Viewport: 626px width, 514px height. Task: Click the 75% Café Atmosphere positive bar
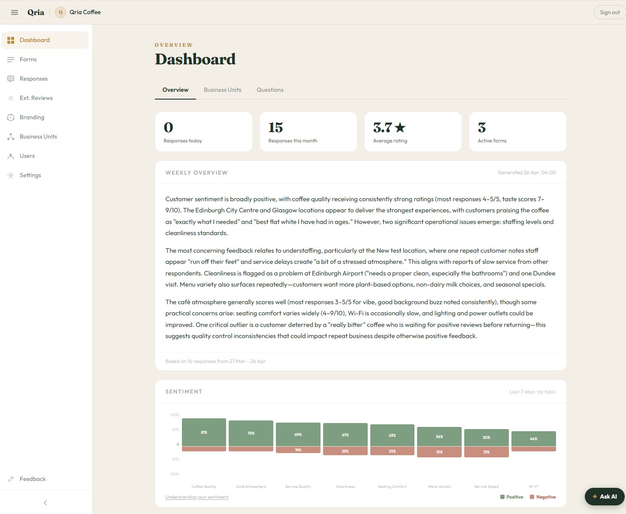pyautogui.click(x=251, y=433)
